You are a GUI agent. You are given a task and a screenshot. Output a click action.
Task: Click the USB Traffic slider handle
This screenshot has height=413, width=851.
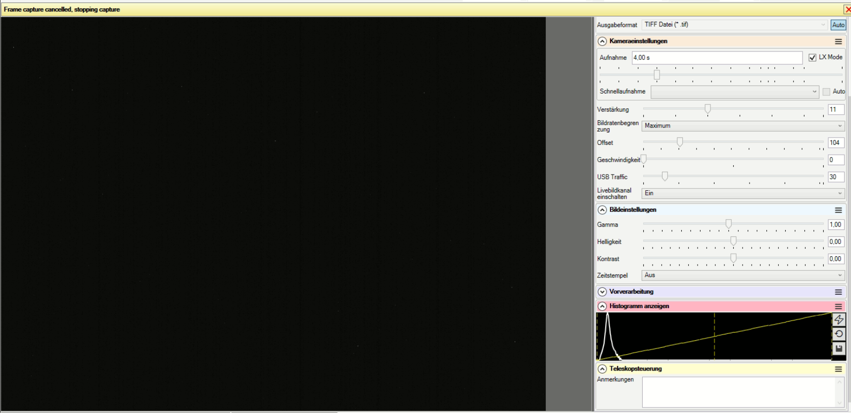(x=665, y=176)
